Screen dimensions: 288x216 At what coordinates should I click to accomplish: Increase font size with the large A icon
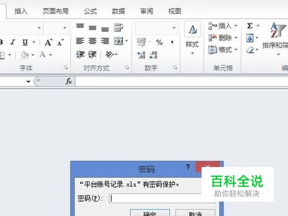(48, 42)
